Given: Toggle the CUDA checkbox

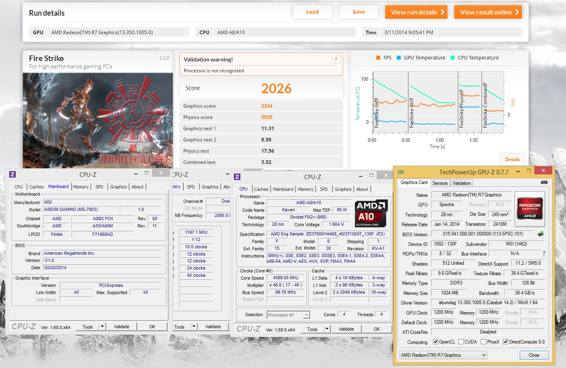Looking at the screenshot, I should (461, 342).
